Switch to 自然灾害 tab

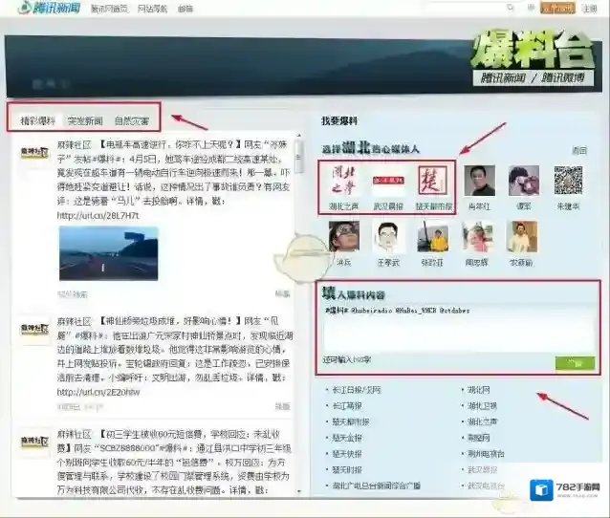tap(132, 120)
